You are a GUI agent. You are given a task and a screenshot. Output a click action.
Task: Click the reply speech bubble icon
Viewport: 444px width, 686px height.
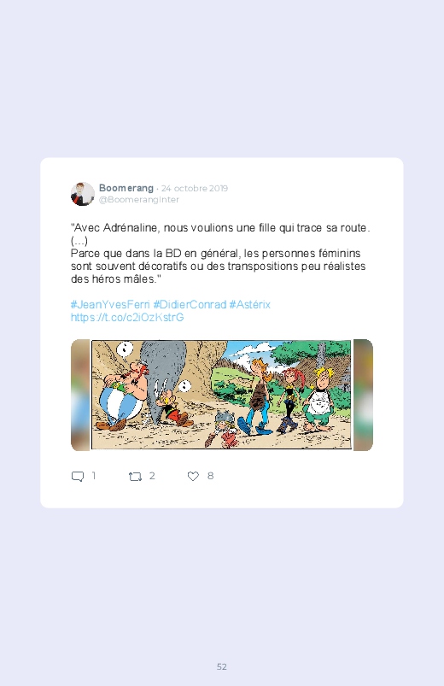78,477
